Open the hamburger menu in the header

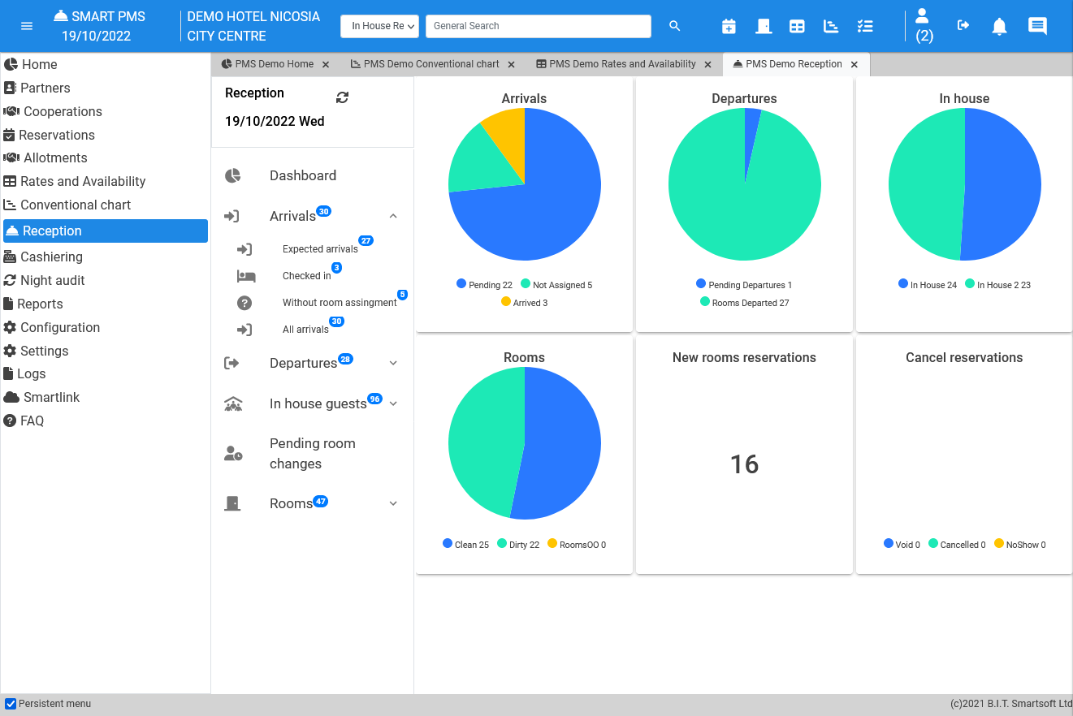(27, 26)
